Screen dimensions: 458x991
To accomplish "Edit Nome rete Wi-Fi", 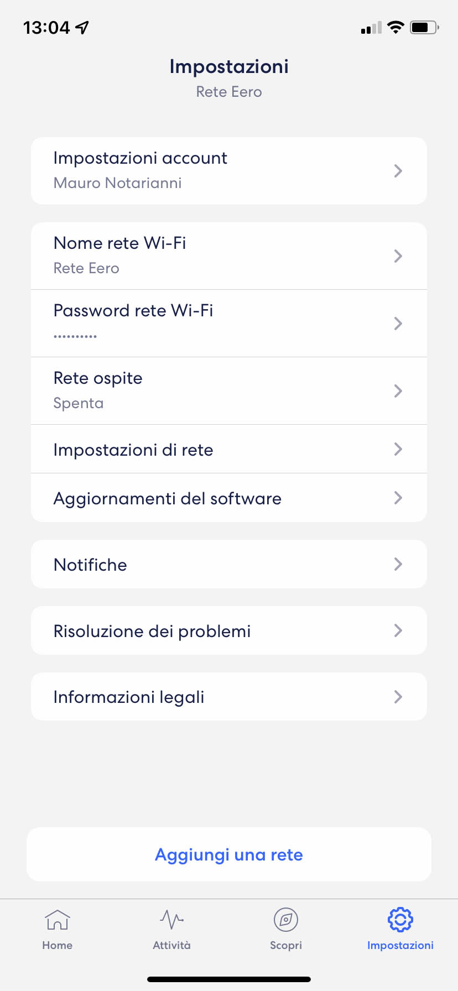I will click(229, 256).
